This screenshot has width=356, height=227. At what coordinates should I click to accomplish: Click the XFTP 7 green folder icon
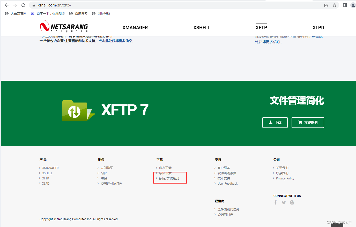click(x=78, y=110)
